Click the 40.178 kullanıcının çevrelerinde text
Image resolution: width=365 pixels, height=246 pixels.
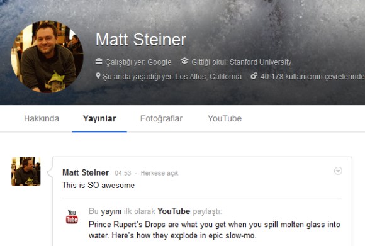(312, 76)
